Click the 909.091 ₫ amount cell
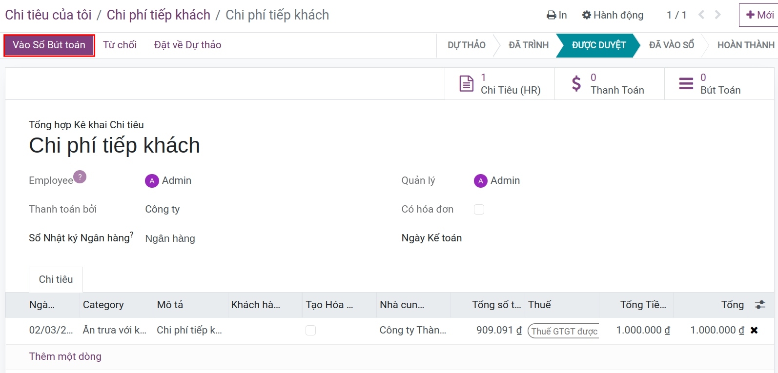 coord(488,330)
